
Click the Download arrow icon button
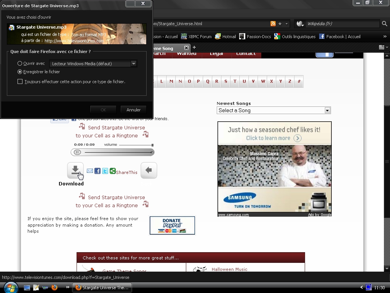(75, 171)
